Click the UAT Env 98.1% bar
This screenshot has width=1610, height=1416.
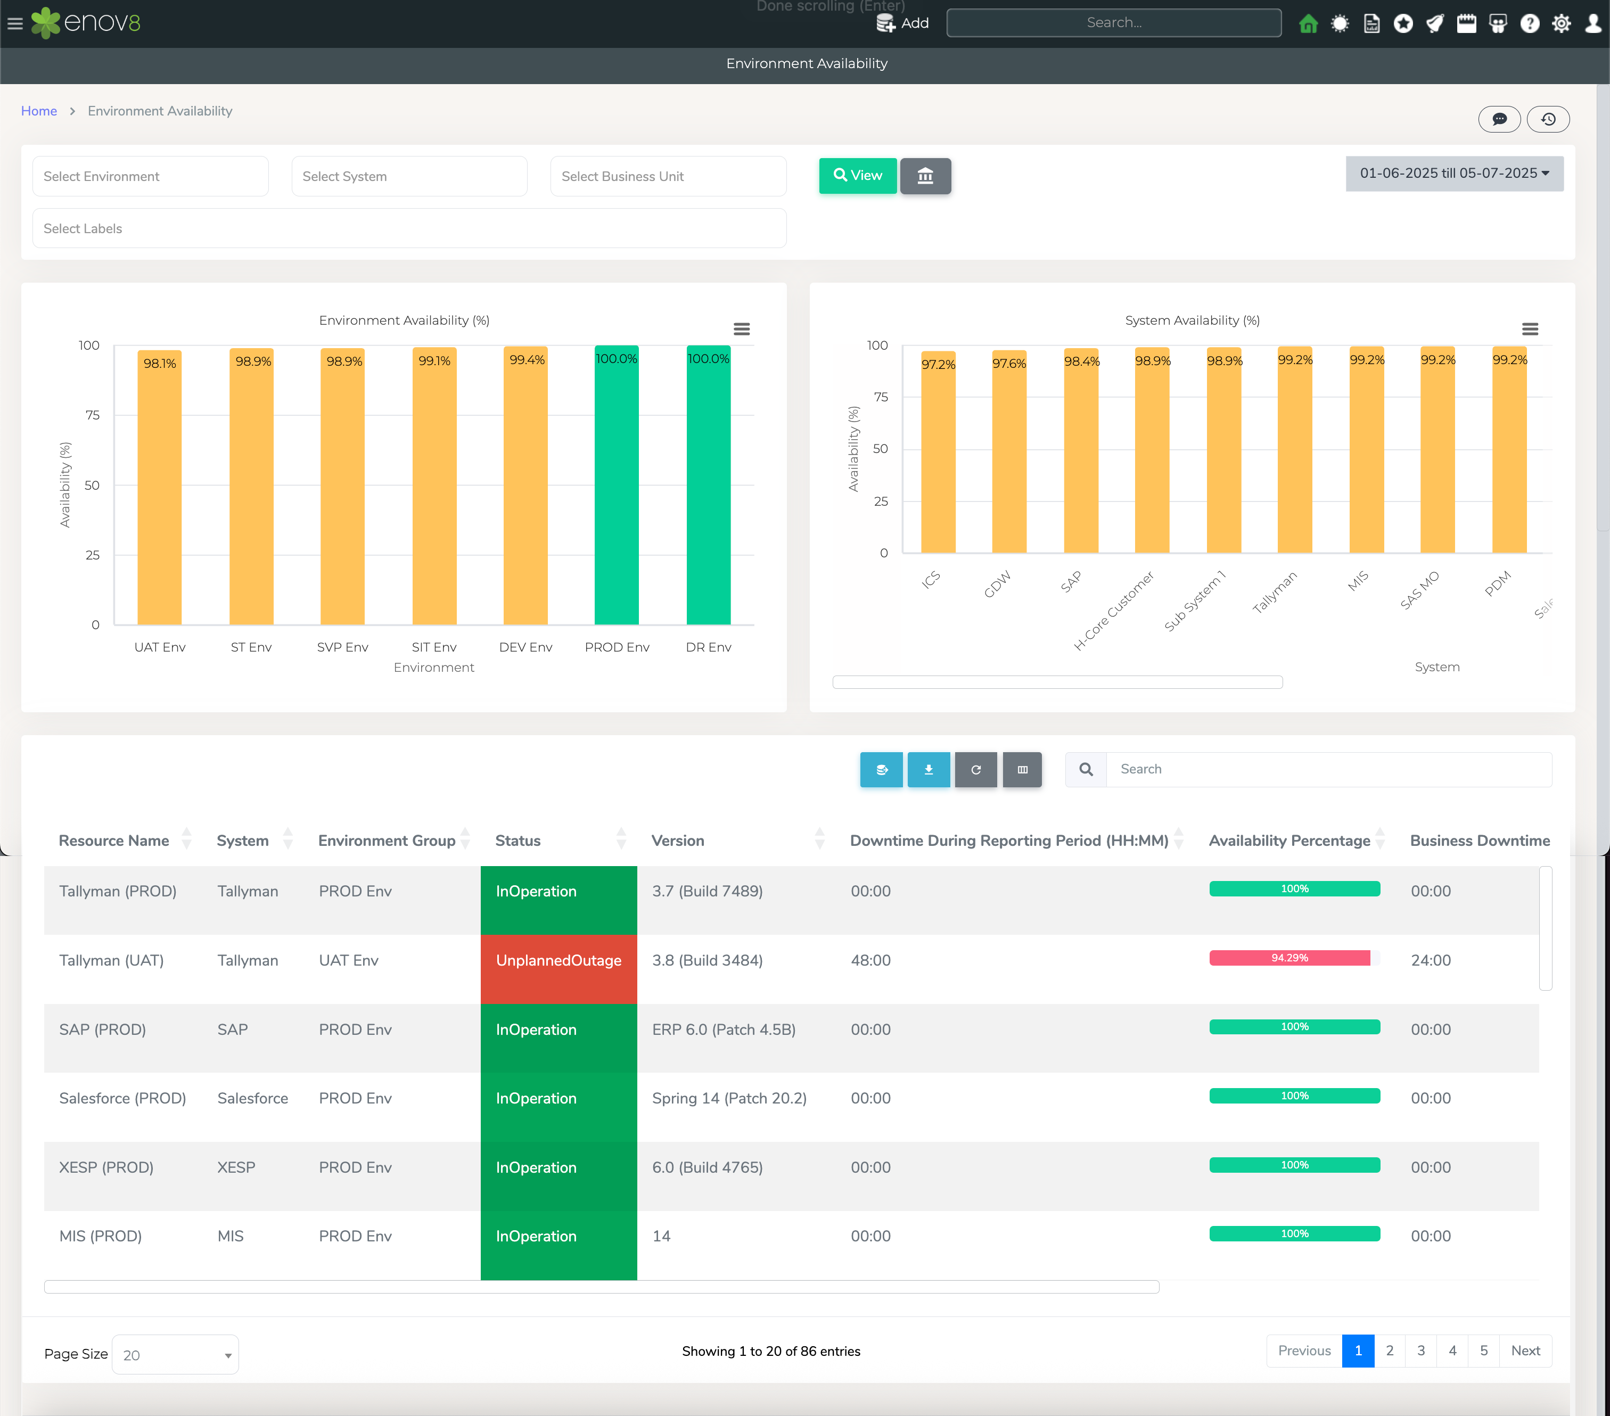(x=159, y=488)
